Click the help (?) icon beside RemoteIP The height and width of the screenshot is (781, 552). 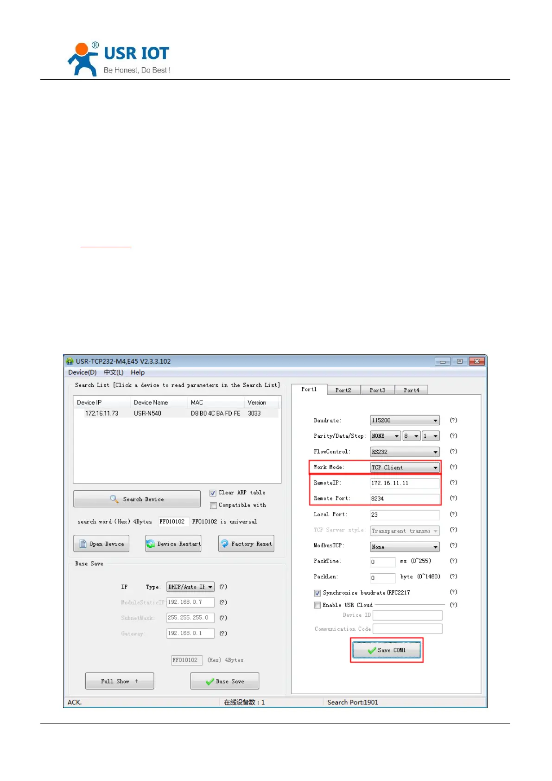[453, 483]
